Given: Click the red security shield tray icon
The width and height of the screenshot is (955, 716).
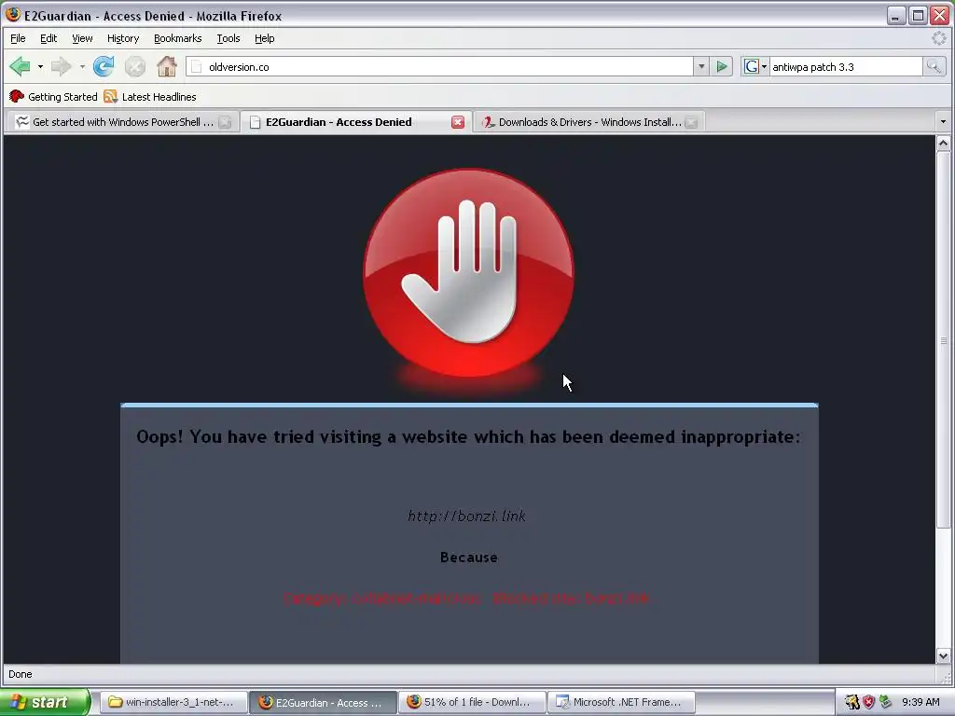Looking at the screenshot, I should 868,702.
